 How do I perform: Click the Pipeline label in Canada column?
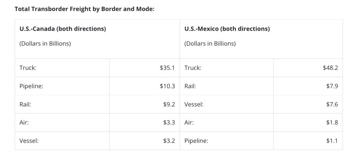coord(31,86)
